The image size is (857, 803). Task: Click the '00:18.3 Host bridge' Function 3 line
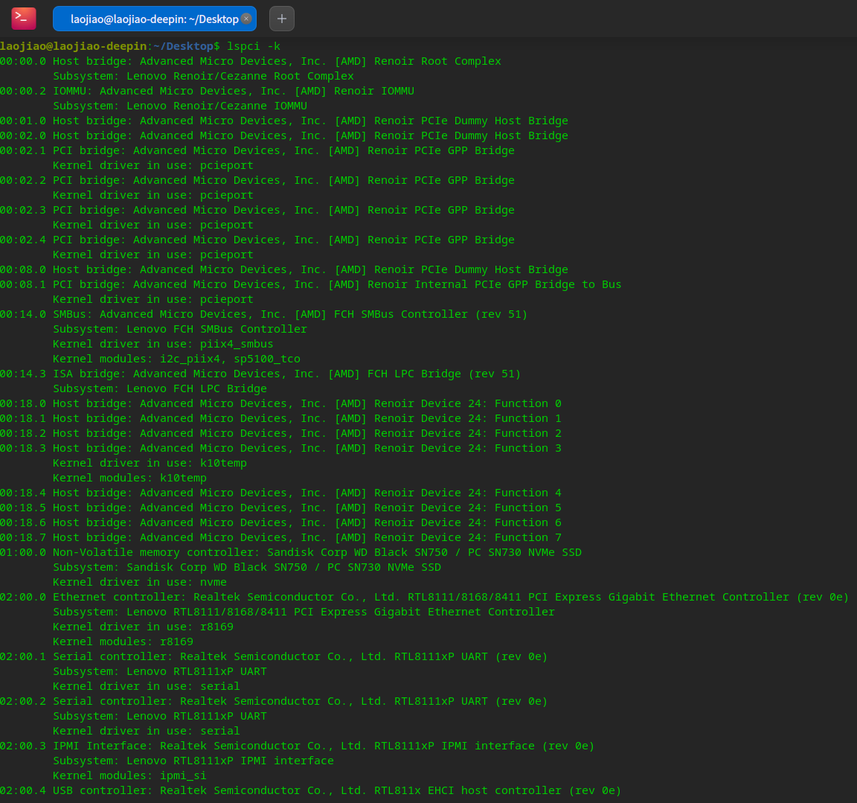click(281, 448)
